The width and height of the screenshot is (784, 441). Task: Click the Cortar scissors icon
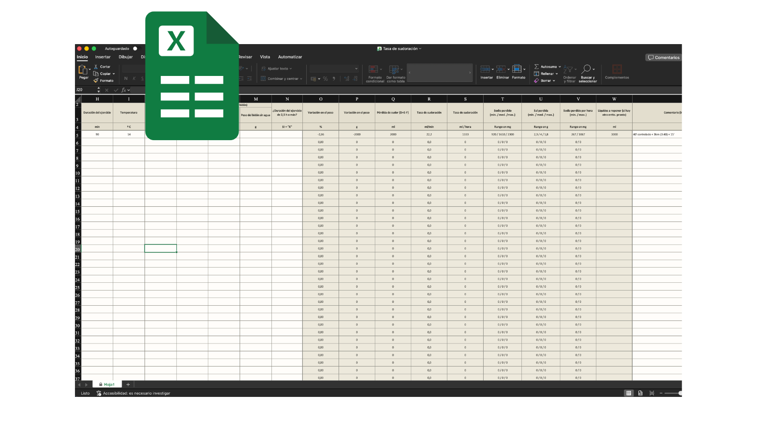(96, 67)
